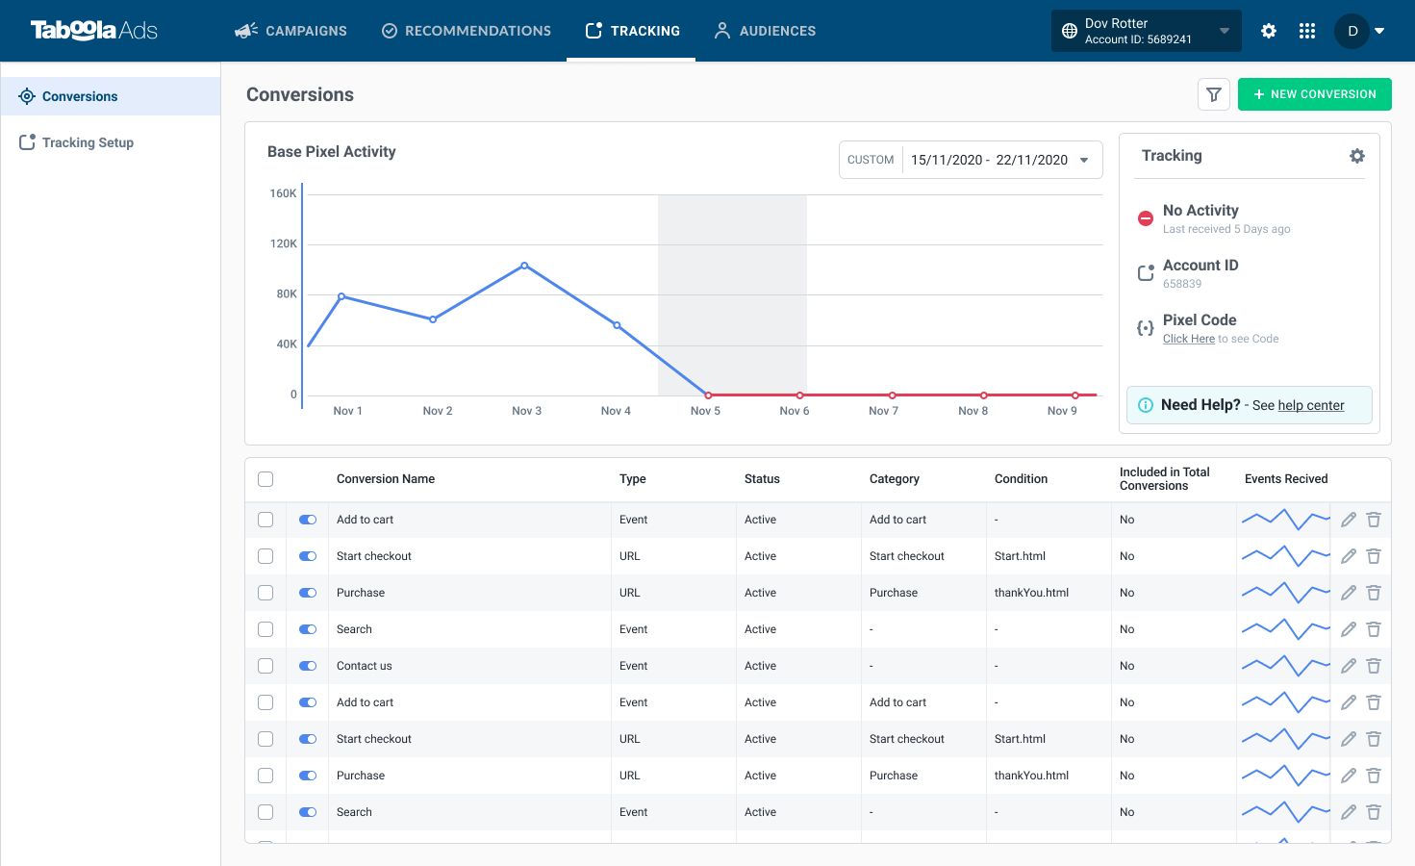Screen dimensions: 1415x866
Task: Toggle off the first Search conversion
Action: tap(308, 629)
